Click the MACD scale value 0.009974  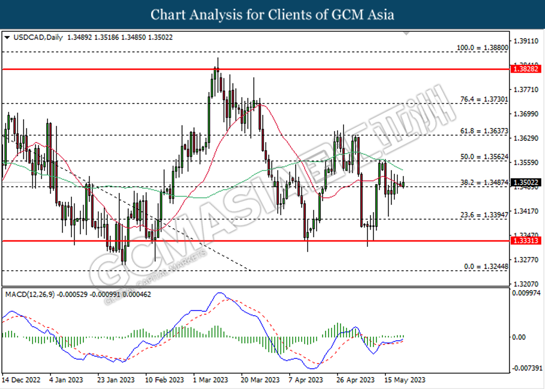tap(526, 293)
